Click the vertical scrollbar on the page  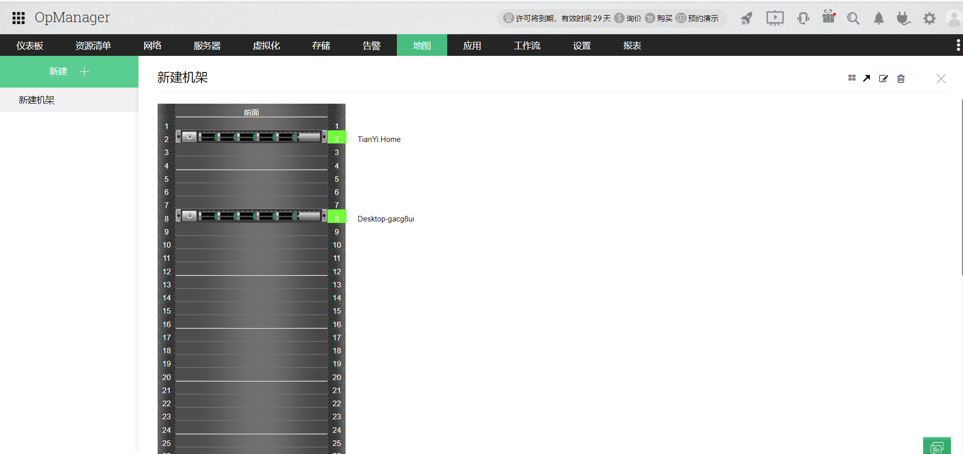click(x=961, y=187)
